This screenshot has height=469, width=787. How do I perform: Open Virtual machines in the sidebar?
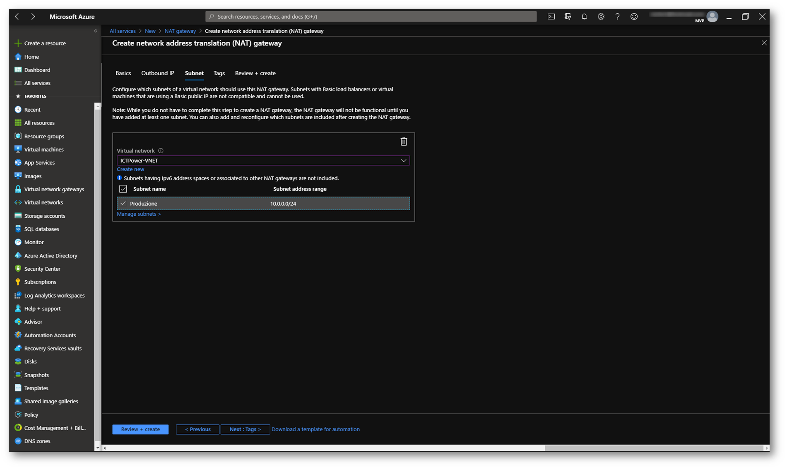tap(43, 149)
